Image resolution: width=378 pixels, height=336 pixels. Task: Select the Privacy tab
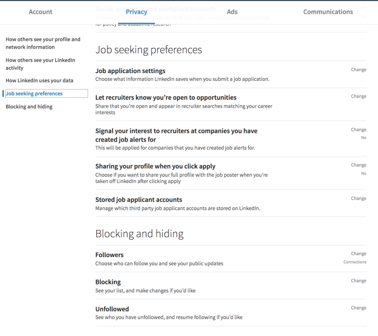click(x=136, y=12)
